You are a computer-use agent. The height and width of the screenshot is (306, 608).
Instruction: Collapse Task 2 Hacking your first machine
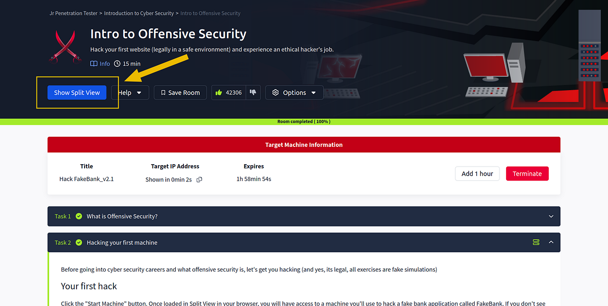click(x=551, y=242)
